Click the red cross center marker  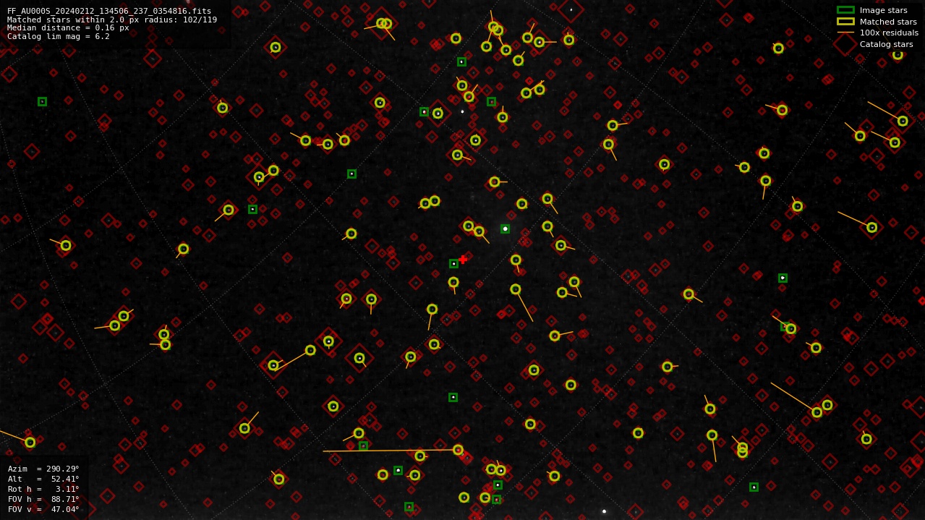point(462,260)
